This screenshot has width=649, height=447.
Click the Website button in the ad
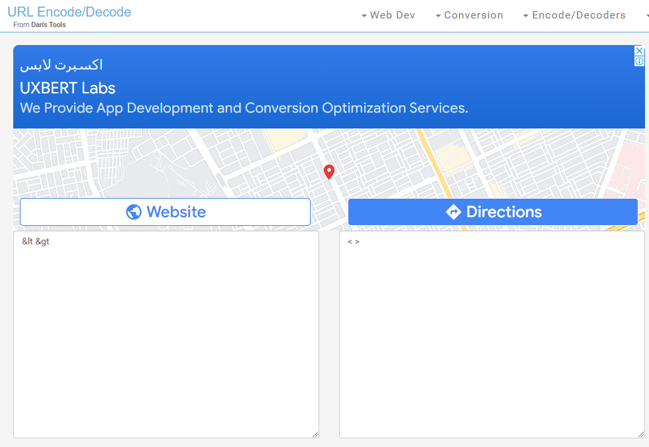pyautogui.click(x=165, y=212)
